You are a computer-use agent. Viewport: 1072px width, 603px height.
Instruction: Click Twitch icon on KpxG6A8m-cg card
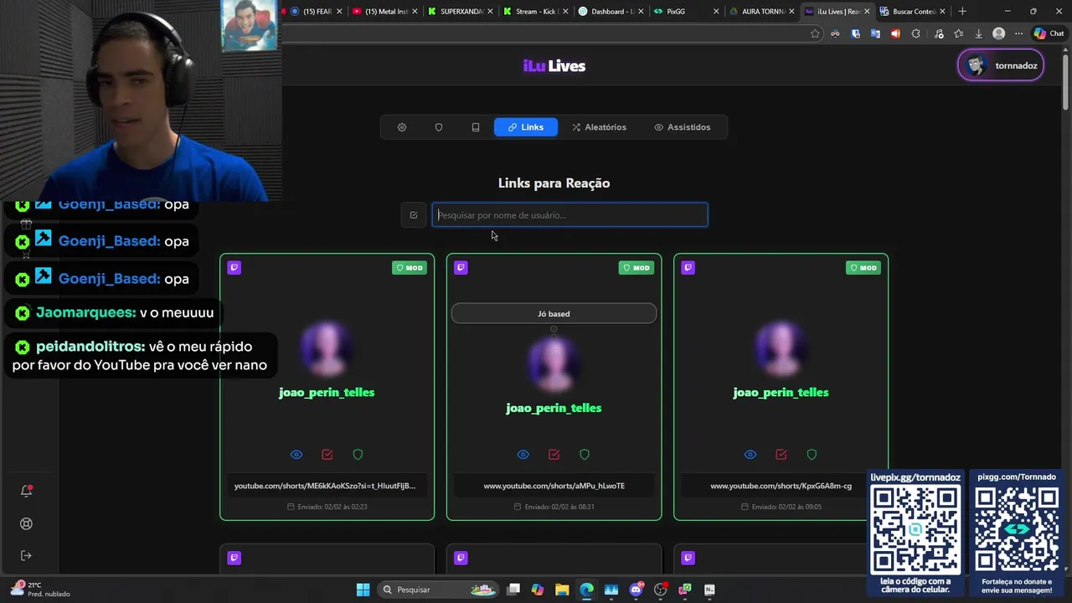pos(688,268)
